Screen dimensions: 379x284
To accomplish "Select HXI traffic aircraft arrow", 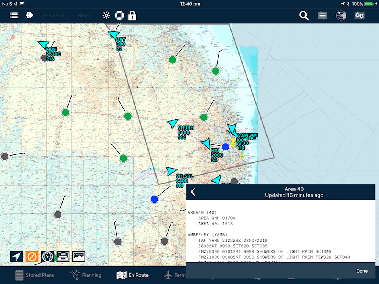I will tap(206, 144).
